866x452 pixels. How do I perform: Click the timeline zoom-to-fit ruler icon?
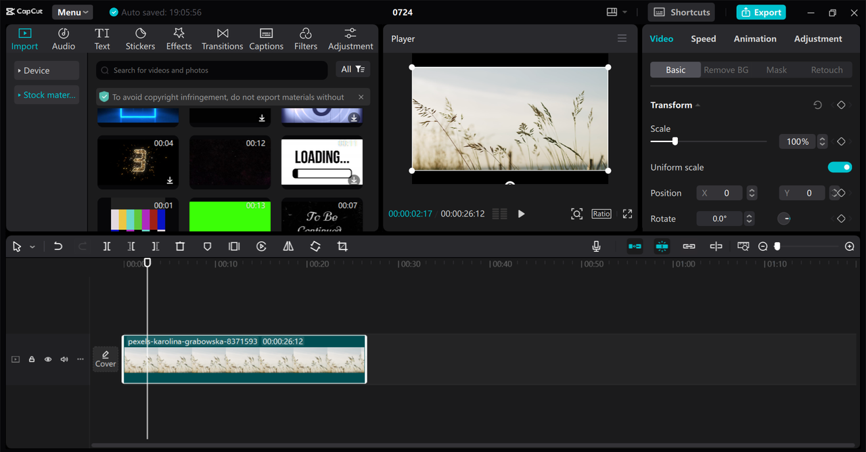point(743,247)
